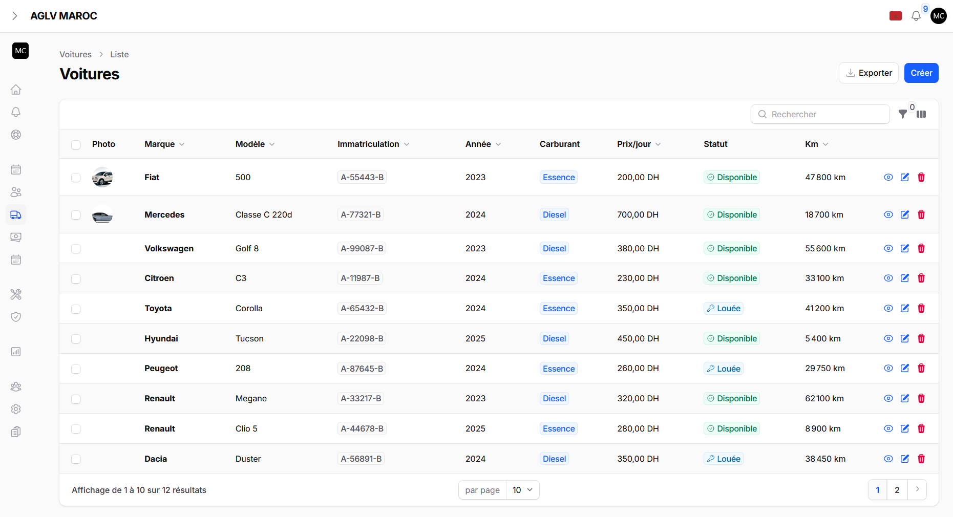Open the customers (people) sidebar icon

16,192
